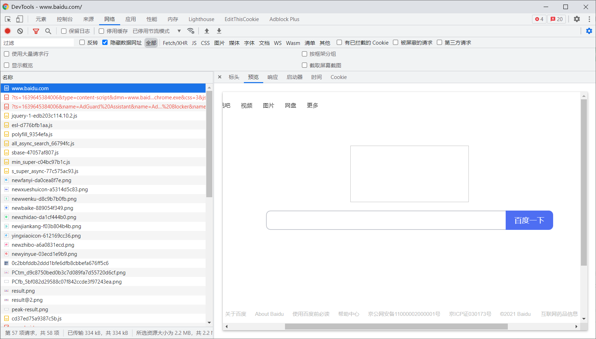The image size is (596, 339).
Task: Enable 使用大量请求行 checkbox
Action: 6,54
